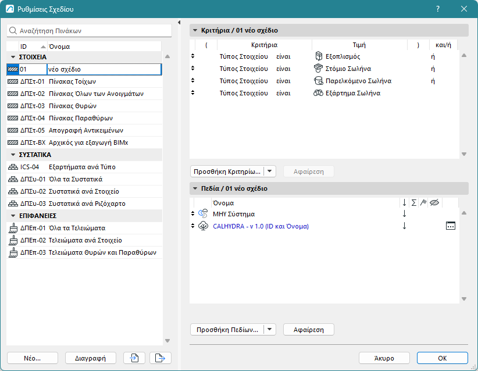Click the Στόμιο Σωλήνα icon in criteria
Screen dimensions: 478x371
pos(318,69)
